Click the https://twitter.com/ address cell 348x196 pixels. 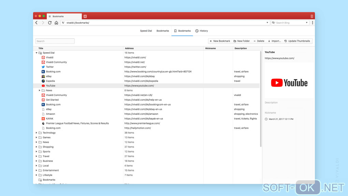coord(135,67)
